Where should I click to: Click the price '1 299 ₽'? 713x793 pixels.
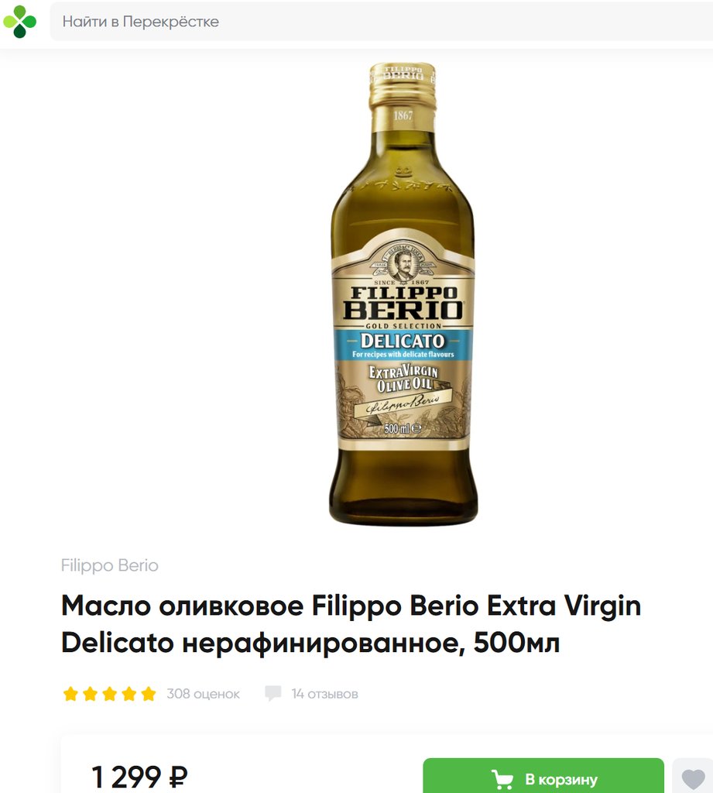[139, 777]
